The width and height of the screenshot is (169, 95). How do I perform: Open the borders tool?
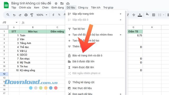pos(154,15)
